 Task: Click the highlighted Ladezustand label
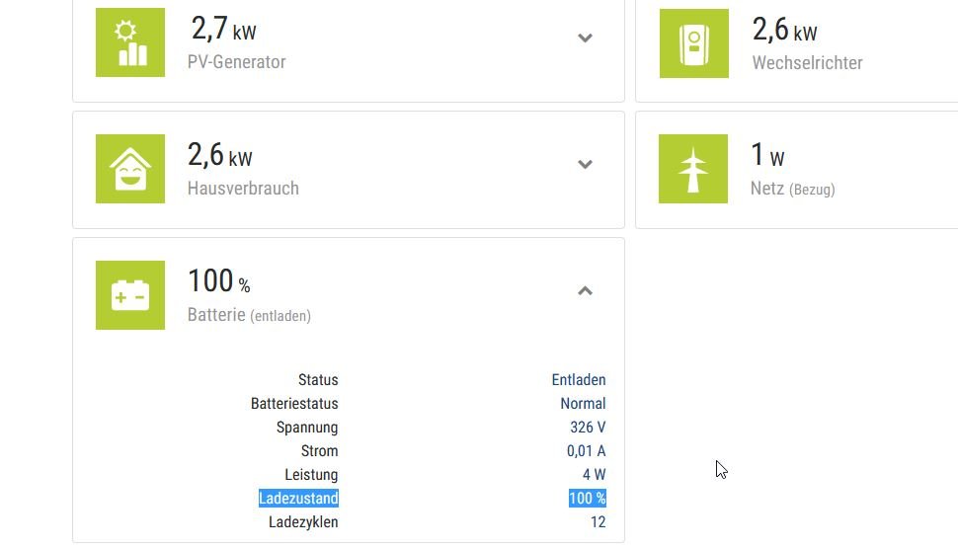click(298, 499)
